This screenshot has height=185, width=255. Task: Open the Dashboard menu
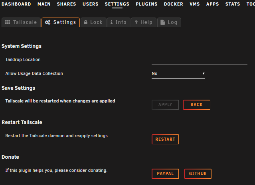(x=16, y=4)
